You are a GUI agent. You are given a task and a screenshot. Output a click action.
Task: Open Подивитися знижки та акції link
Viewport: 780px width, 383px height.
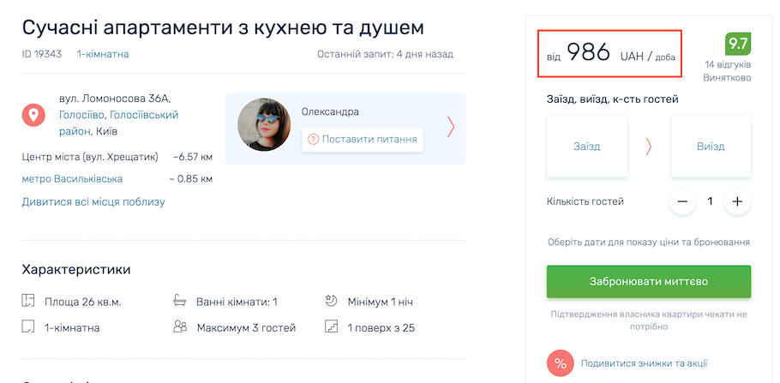tap(645, 363)
